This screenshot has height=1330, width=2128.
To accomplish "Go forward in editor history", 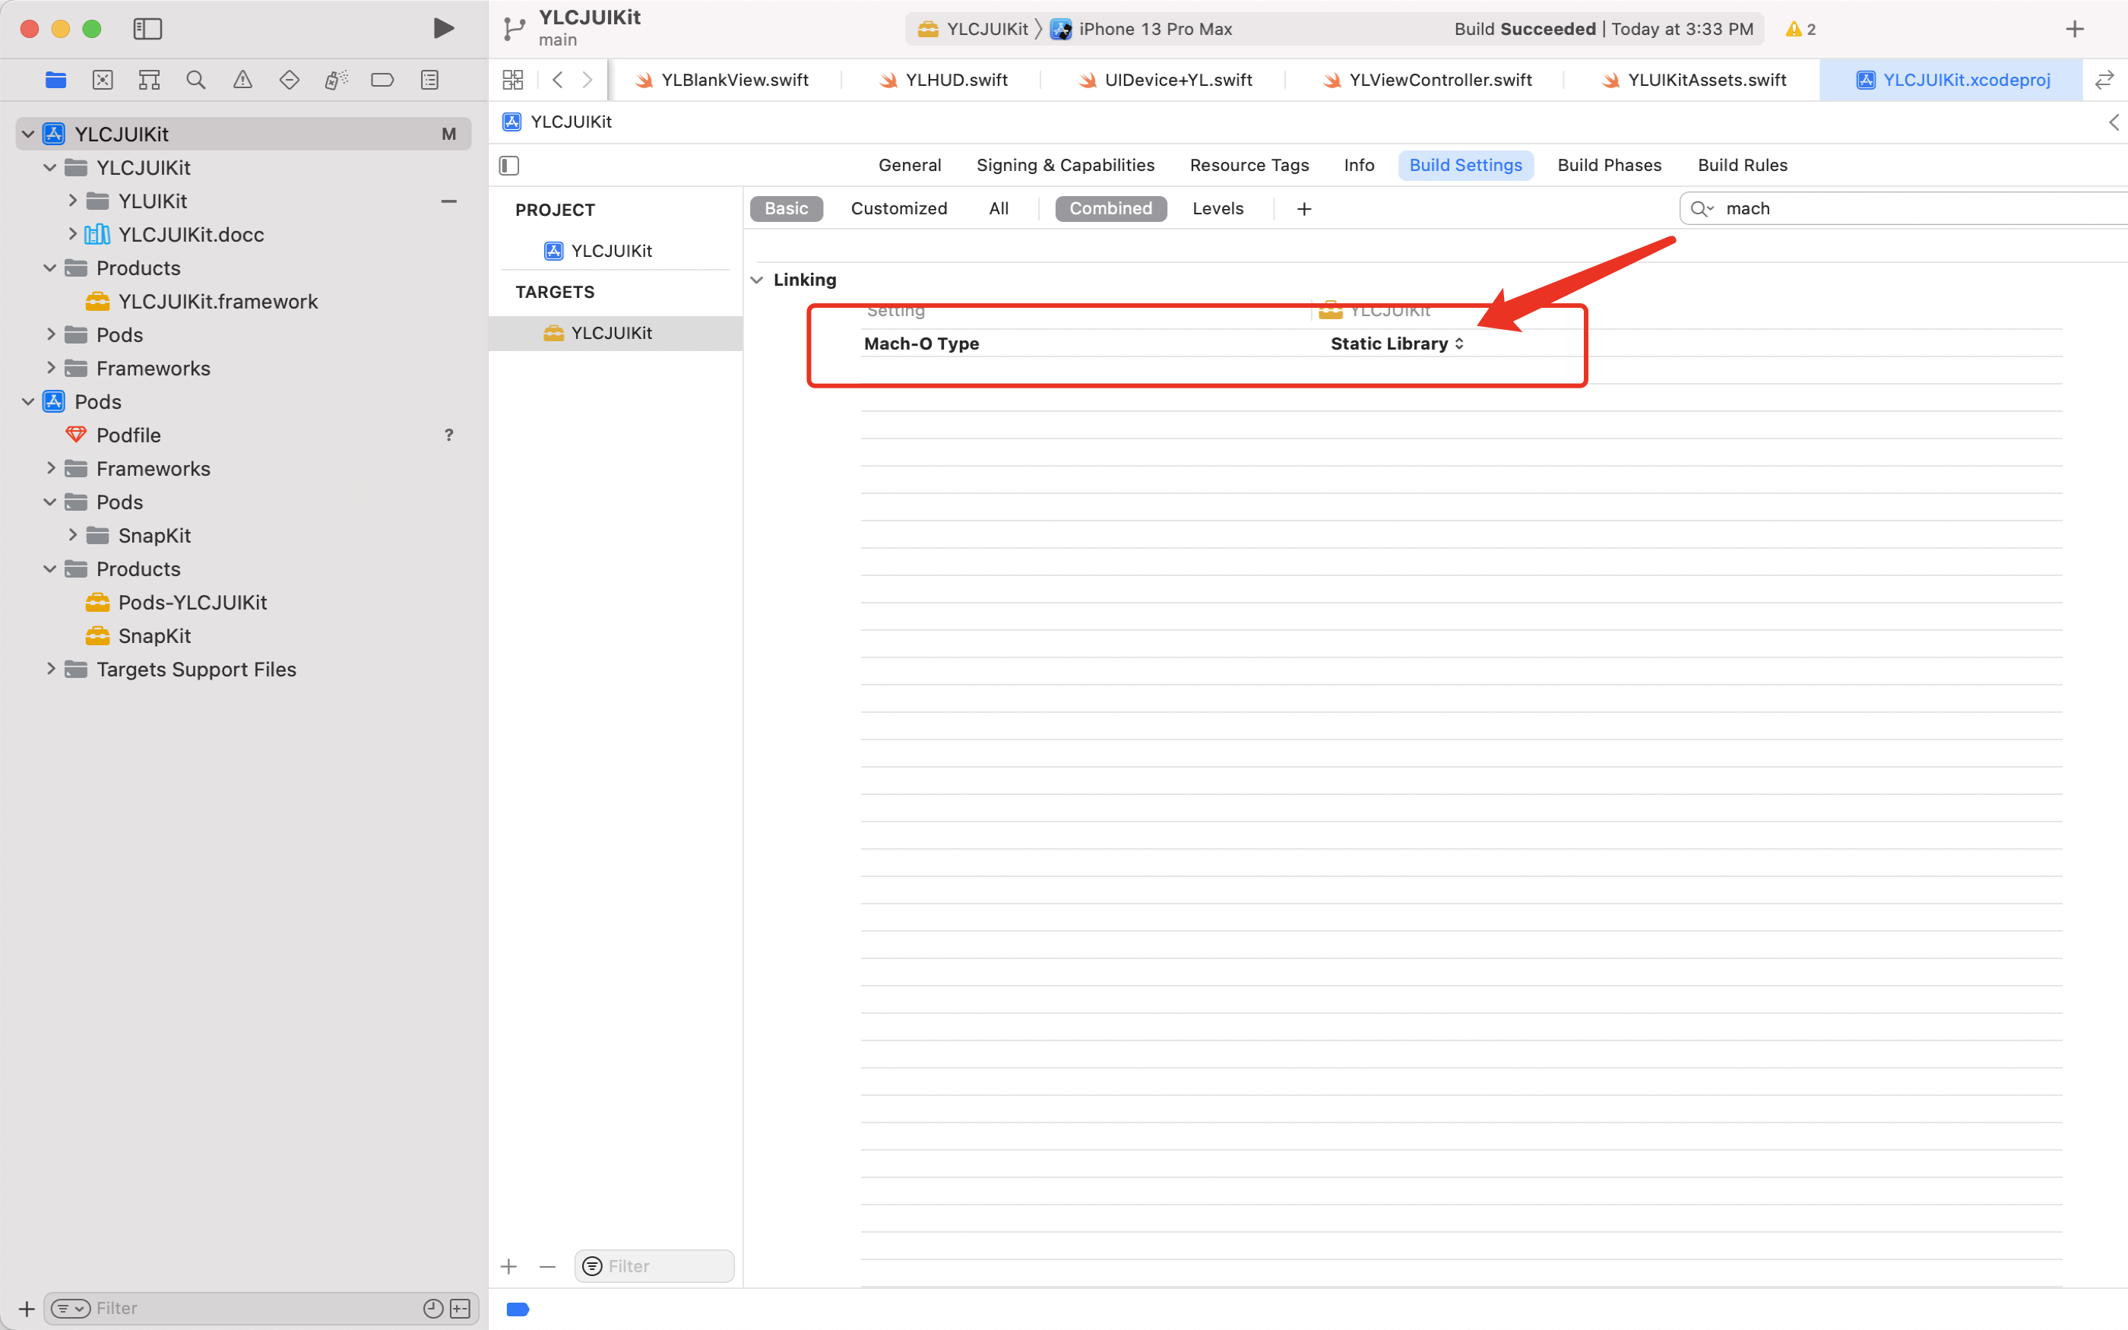I will click(x=587, y=80).
